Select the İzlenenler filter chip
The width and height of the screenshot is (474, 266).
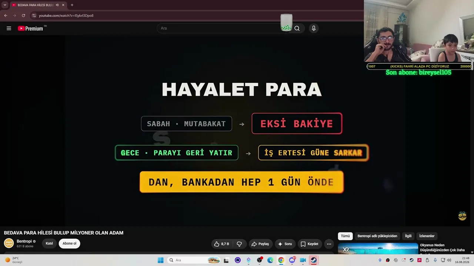[x=427, y=236]
